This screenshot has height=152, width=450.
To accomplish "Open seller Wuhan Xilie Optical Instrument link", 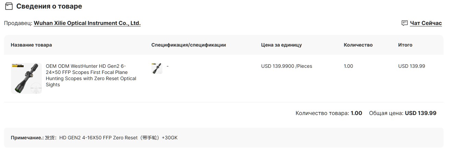I will pyautogui.click(x=87, y=23).
